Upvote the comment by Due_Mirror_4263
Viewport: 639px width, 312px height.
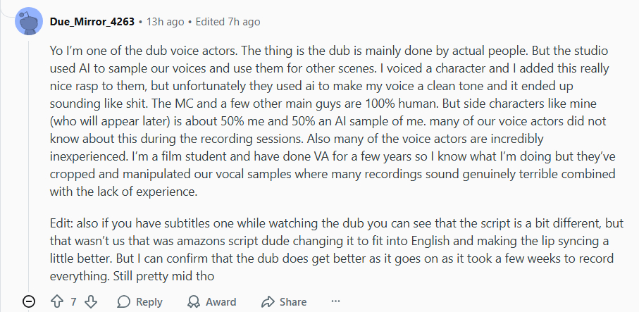(x=58, y=301)
